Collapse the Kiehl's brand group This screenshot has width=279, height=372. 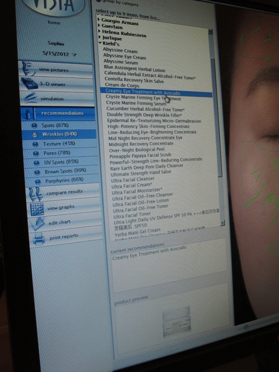click(100, 43)
